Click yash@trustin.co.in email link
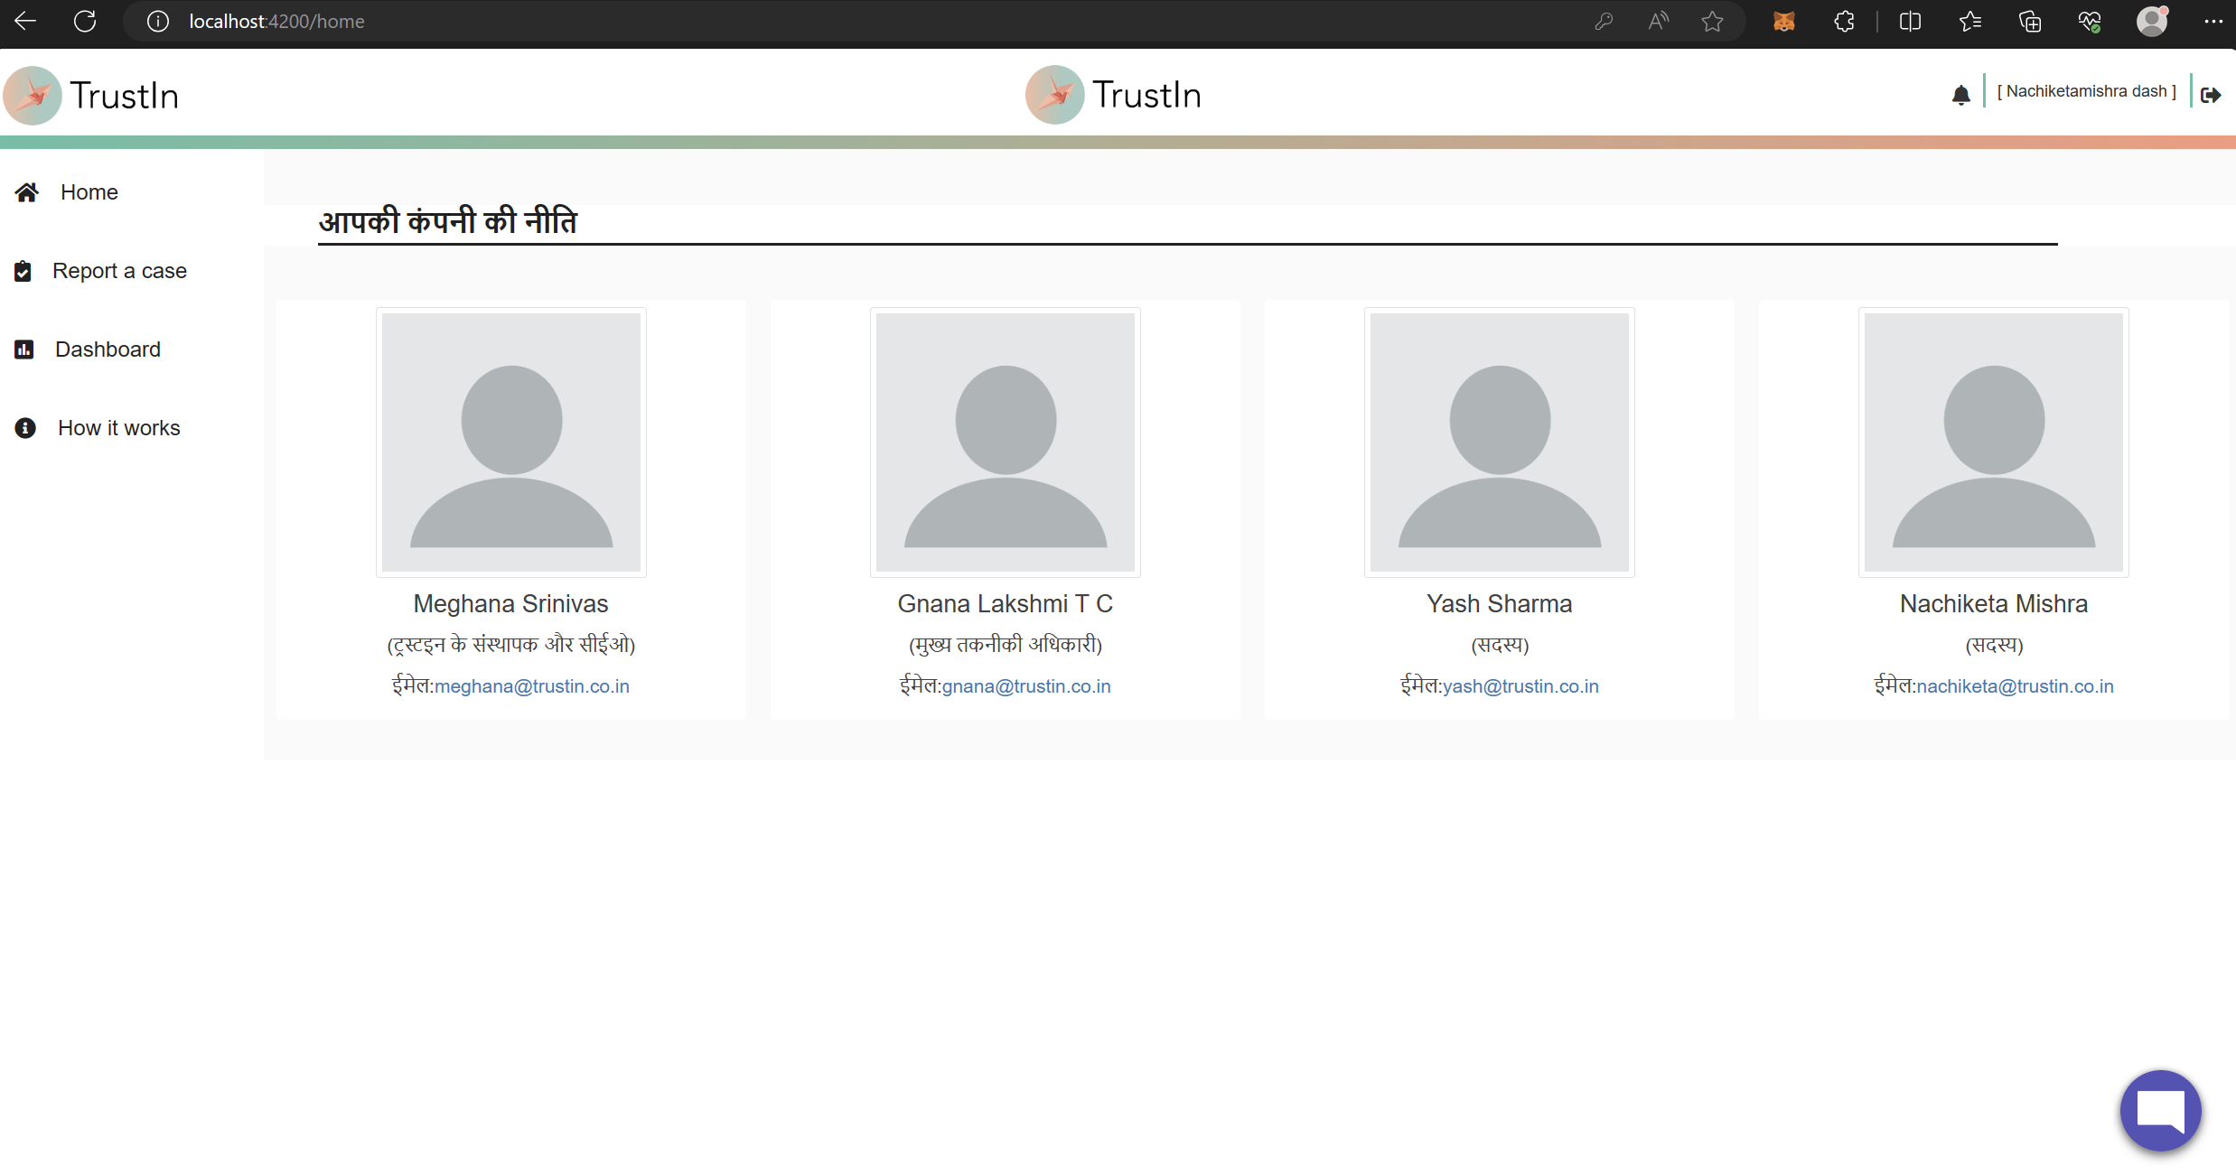The height and width of the screenshot is (1174, 2236). coord(1520,685)
